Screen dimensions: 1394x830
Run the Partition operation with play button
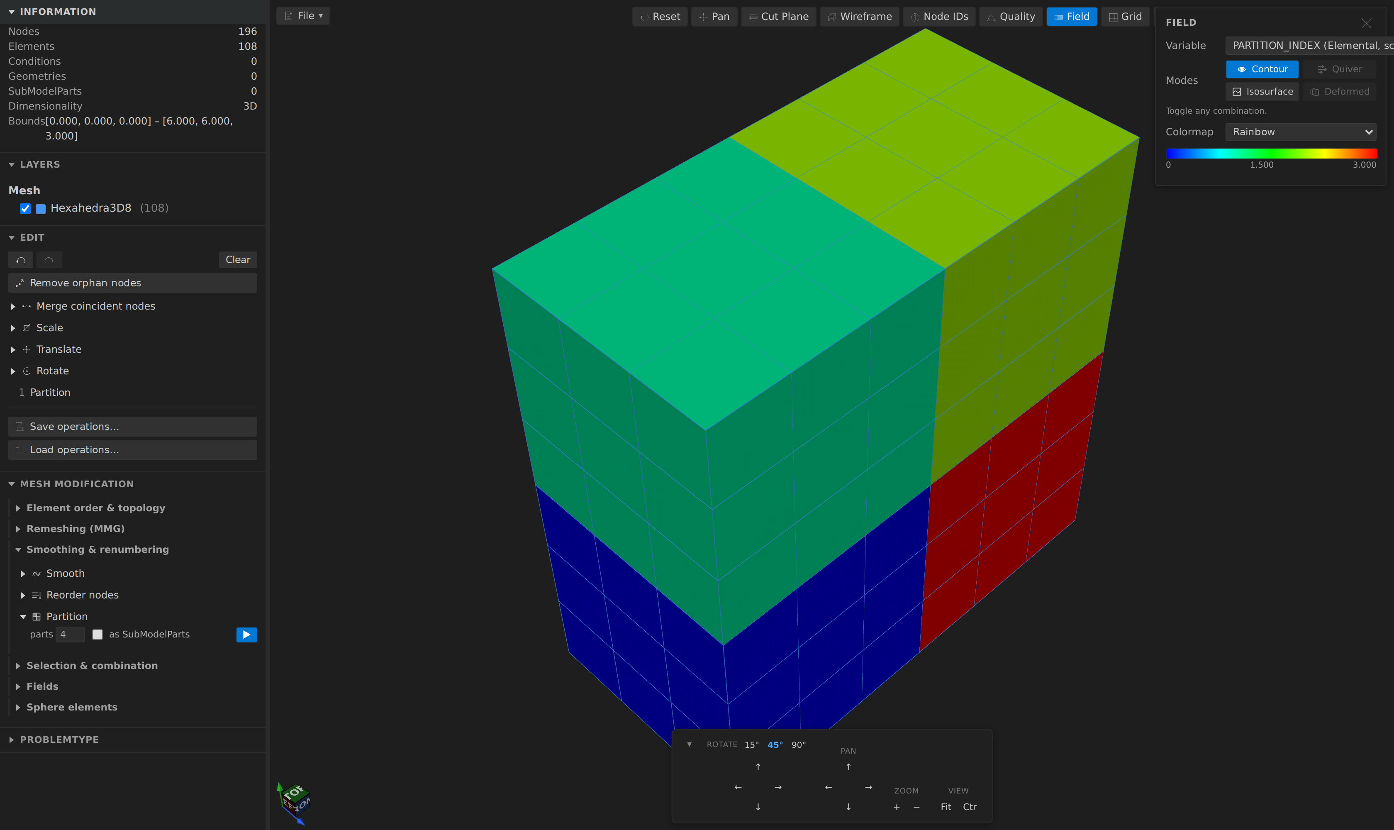[246, 634]
